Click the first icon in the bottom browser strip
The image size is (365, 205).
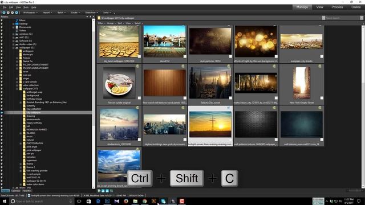tap(99, 191)
